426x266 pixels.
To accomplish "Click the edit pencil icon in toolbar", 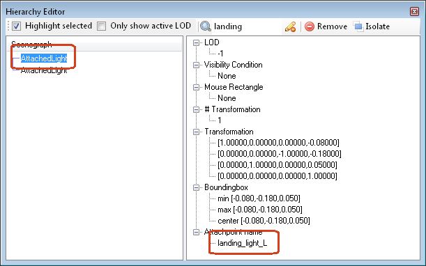I will (290, 26).
